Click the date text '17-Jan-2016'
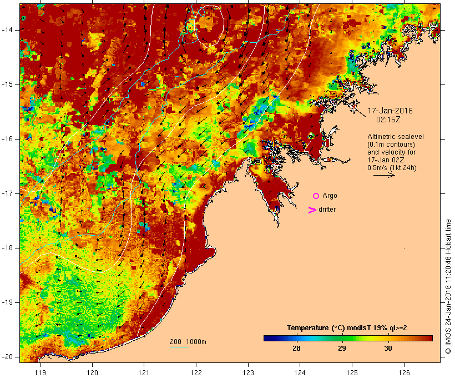 390,111
